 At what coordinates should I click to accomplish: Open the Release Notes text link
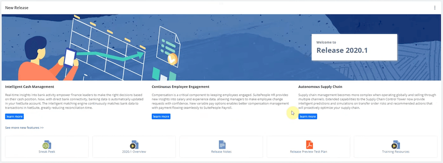click(x=221, y=151)
